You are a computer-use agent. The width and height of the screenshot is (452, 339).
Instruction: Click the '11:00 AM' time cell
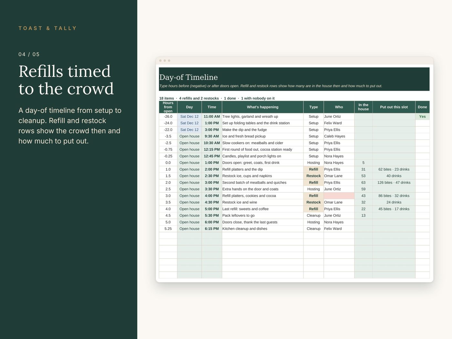tap(212, 117)
